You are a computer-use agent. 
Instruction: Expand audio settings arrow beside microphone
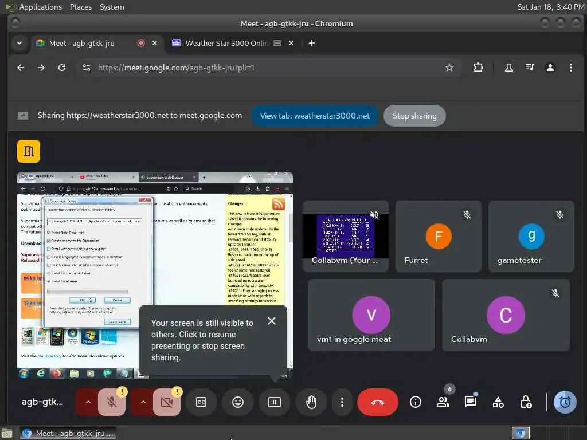point(88,402)
